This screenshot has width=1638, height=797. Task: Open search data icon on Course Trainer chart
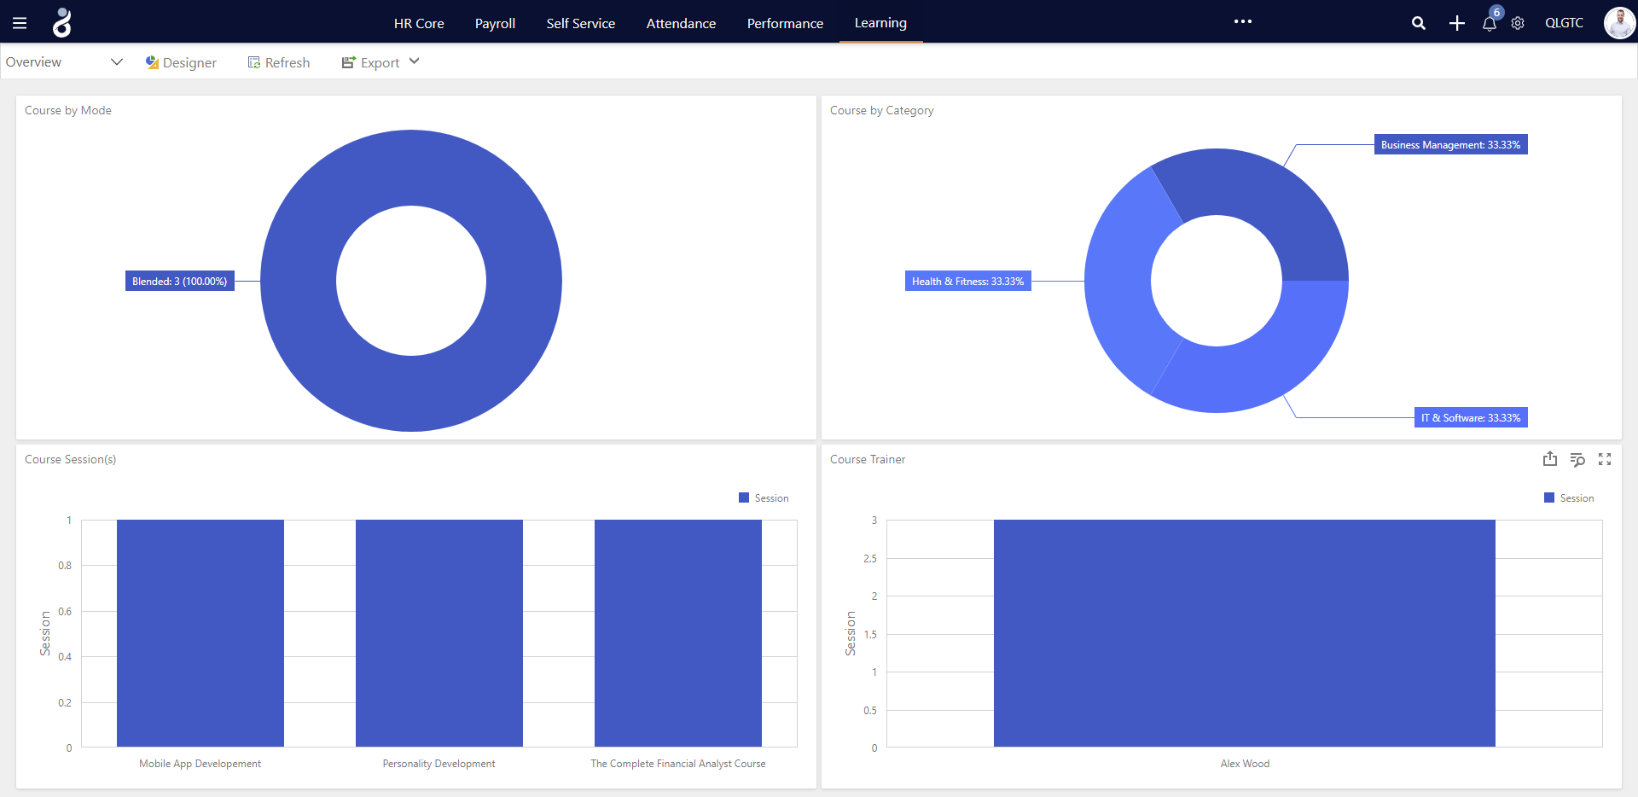click(1577, 459)
